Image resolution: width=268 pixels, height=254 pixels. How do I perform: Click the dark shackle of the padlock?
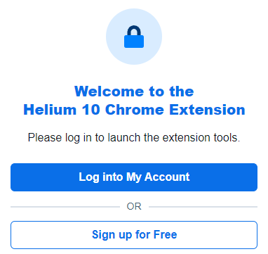(134, 30)
